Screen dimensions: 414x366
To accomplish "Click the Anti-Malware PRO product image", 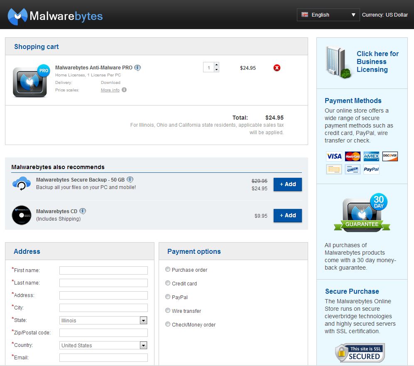I will pos(31,81).
